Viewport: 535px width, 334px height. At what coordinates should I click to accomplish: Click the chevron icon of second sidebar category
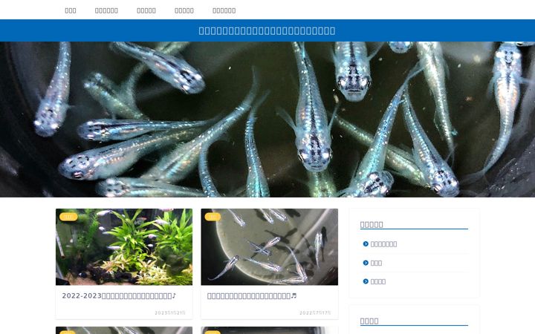tap(366, 263)
